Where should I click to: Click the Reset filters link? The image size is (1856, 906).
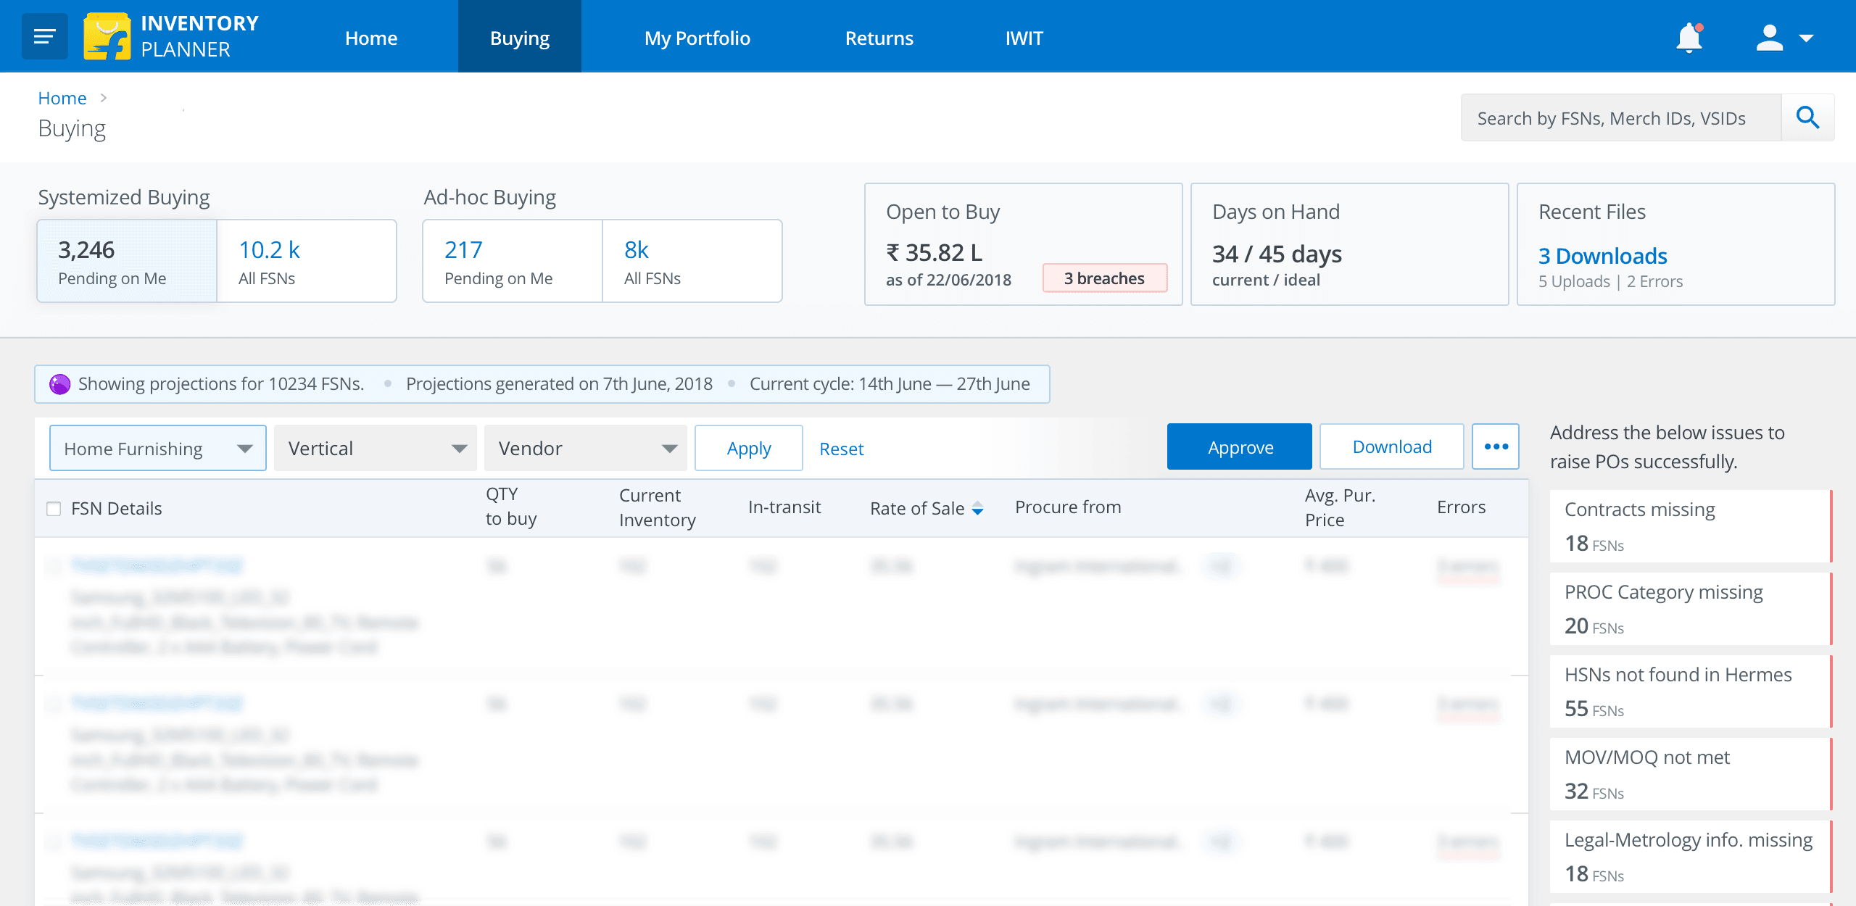pyautogui.click(x=841, y=449)
